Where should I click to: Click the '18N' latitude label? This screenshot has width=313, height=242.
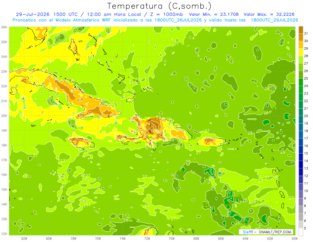(4, 145)
